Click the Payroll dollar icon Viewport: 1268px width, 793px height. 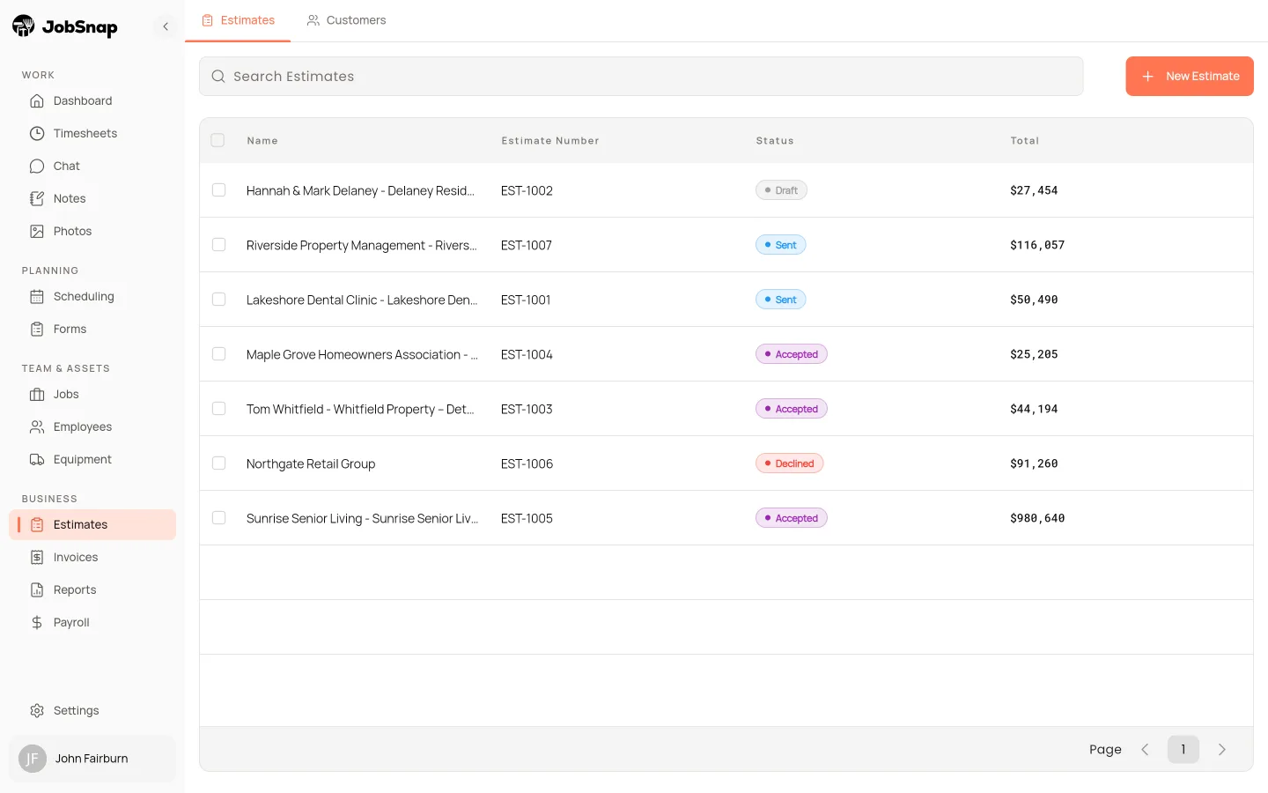coord(37,623)
